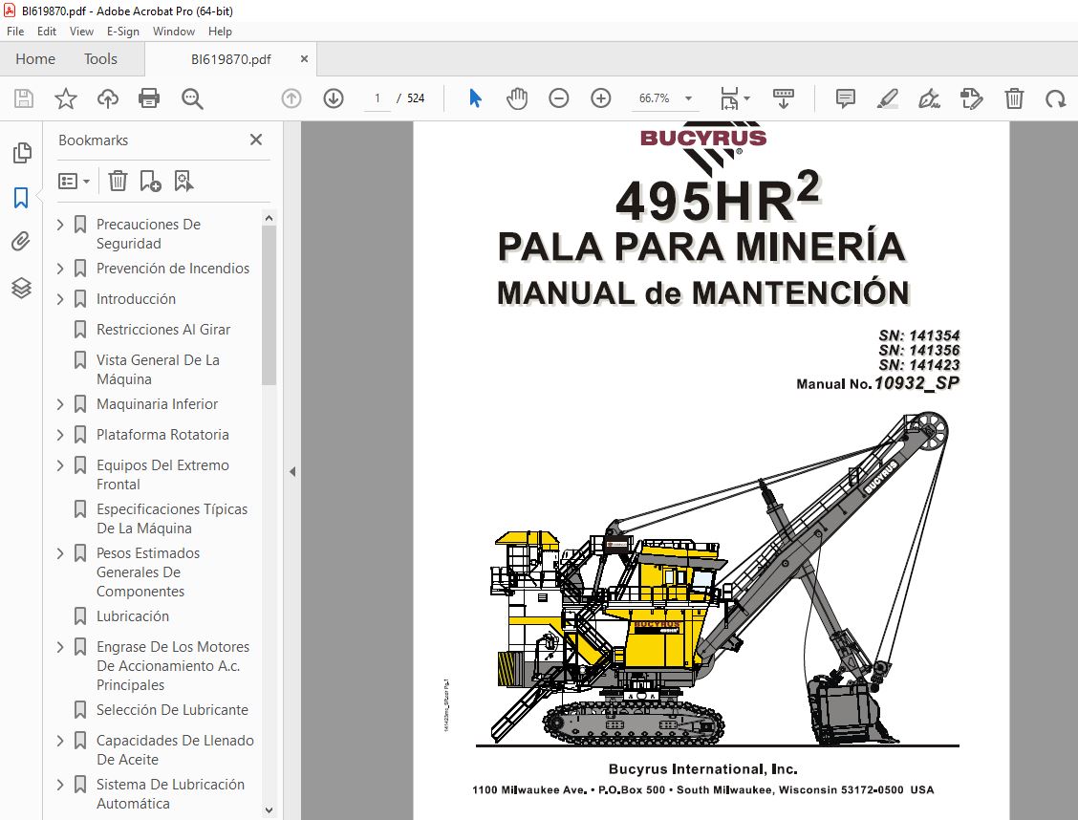Viewport: 1078px width, 820px height.
Task: Save the file with the floppy disk icon
Action: click(x=24, y=99)
